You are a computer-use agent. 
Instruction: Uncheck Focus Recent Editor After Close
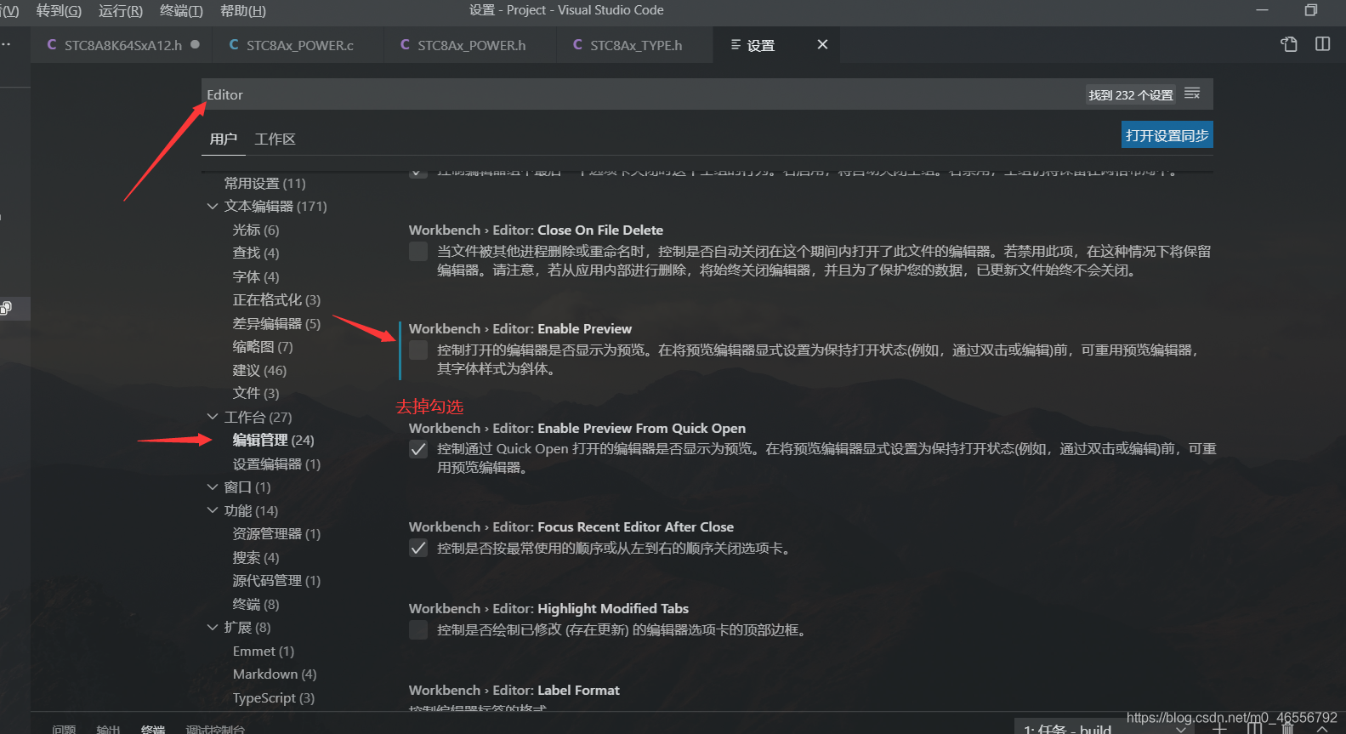click(x=418, y=548)
